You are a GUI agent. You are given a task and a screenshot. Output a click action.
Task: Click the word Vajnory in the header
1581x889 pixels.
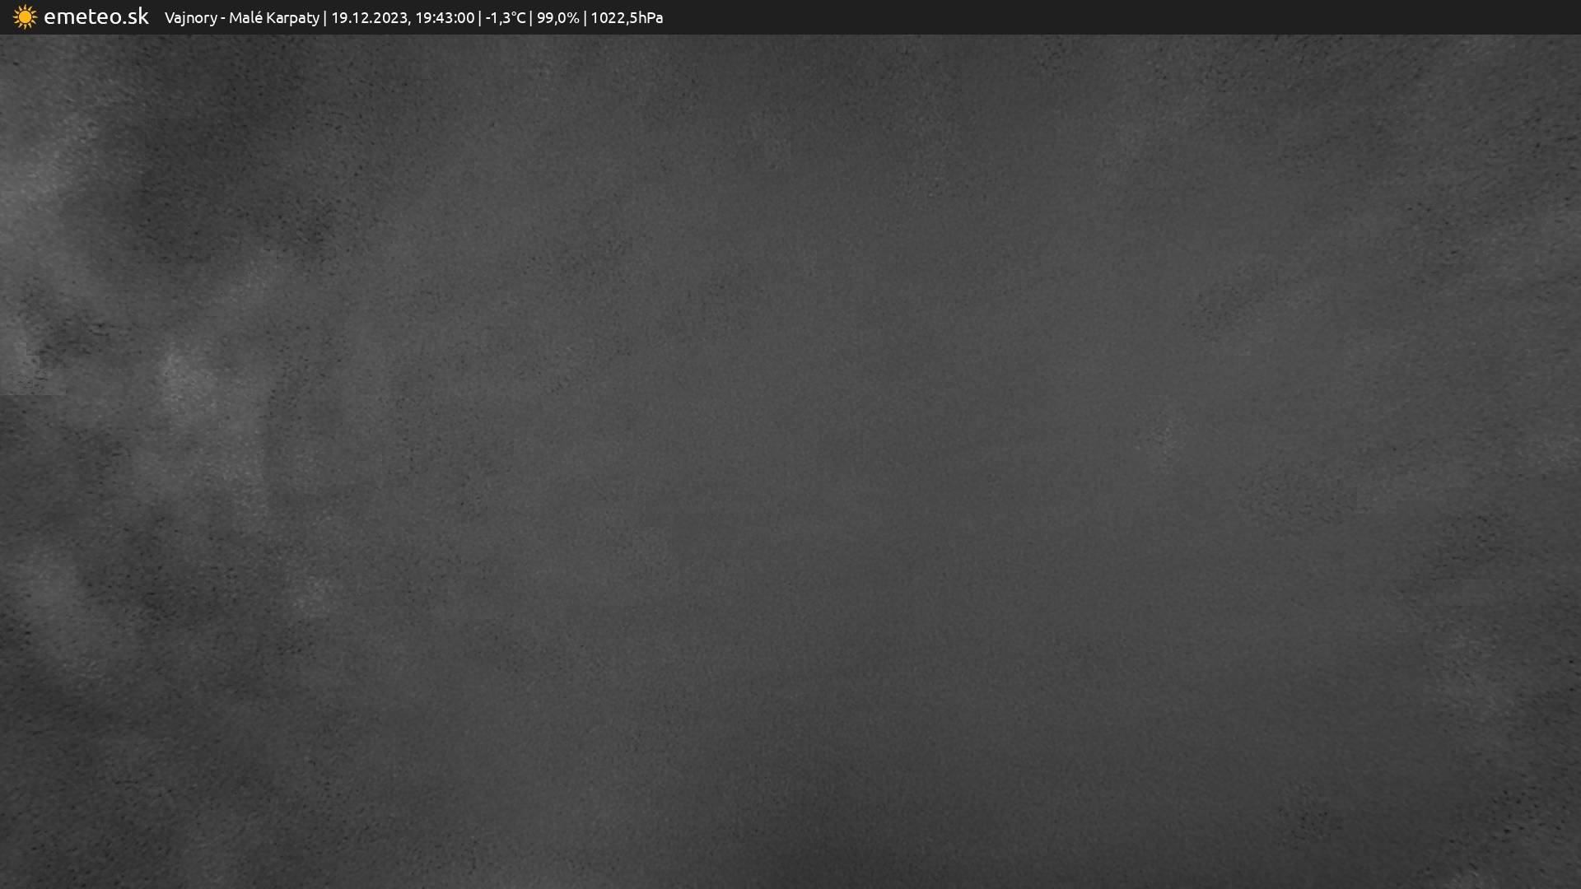(x=190, y=18)
